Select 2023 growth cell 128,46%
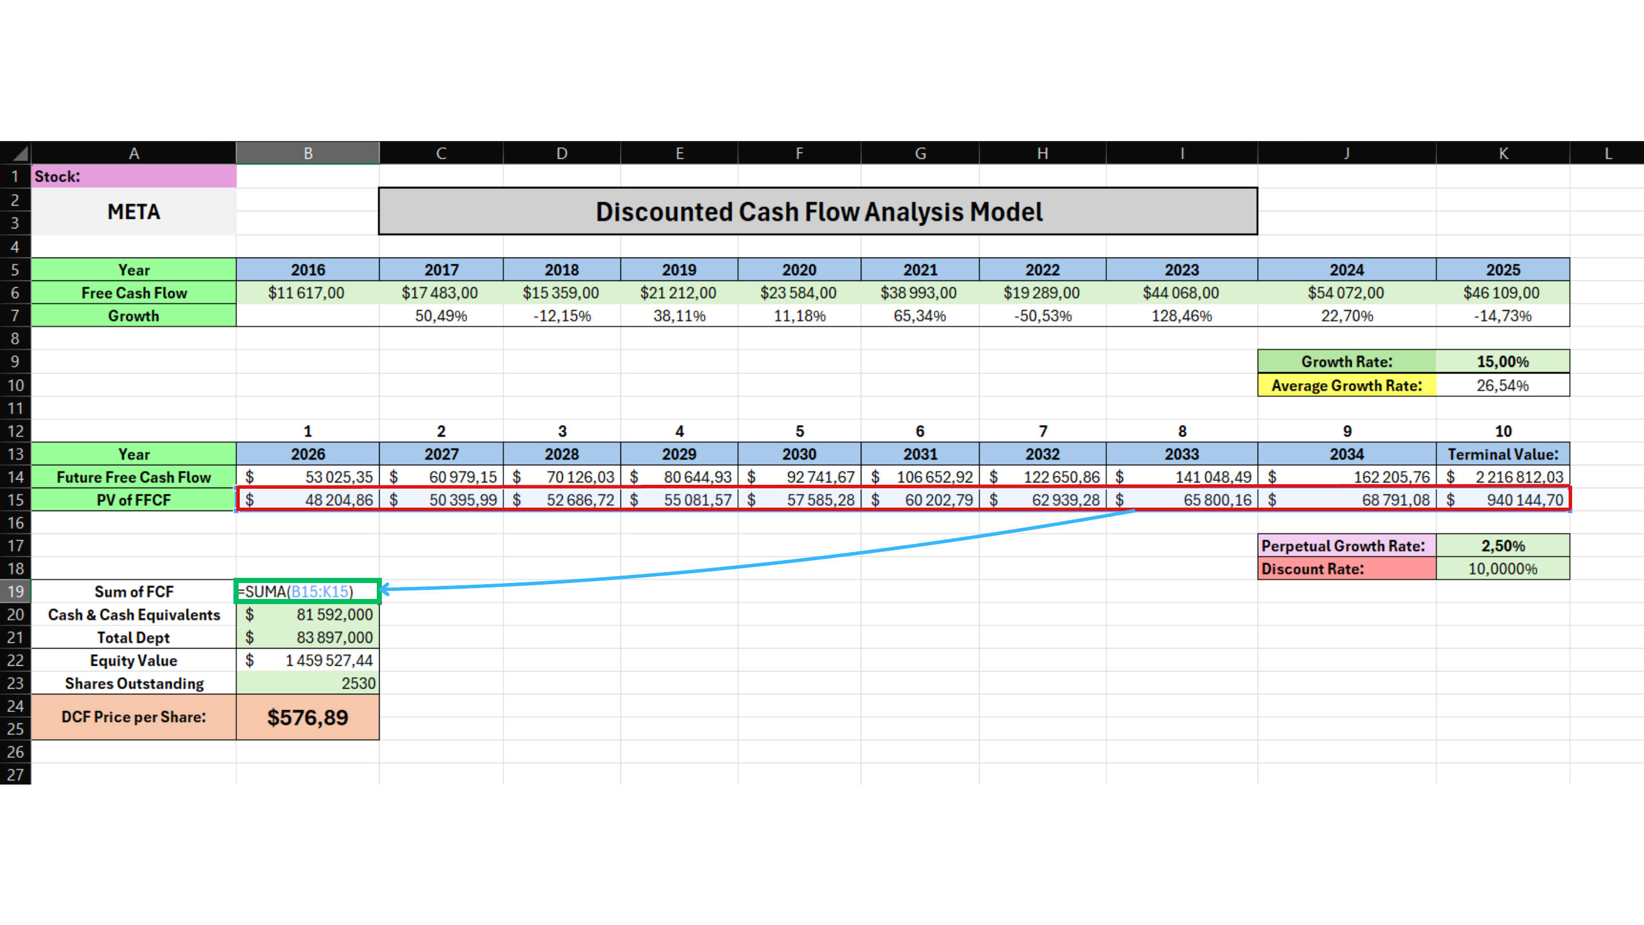The width and height of the screenshot is (1644, 925). pyautogui.click(x=1182, y=315)
